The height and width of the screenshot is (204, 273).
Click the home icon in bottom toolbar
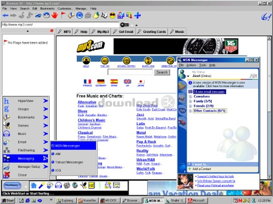[x=34, y=185]
